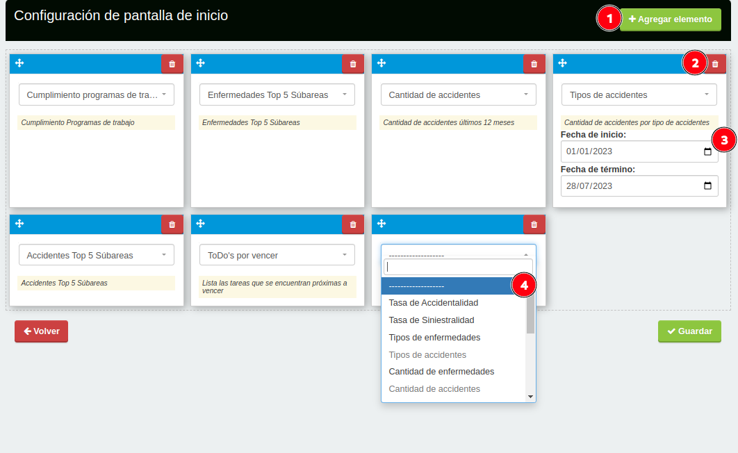Select greyed Tipos de accidentes list option
The image size is (738, 453).
tap(454, 354)
